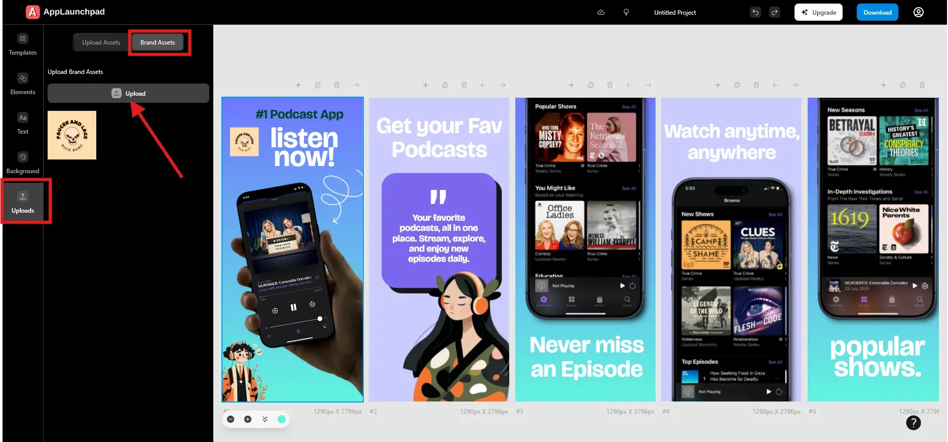This screenshot has height=442, width=948.
Task: Move screenshot #3 to the right
Action: 649,85
